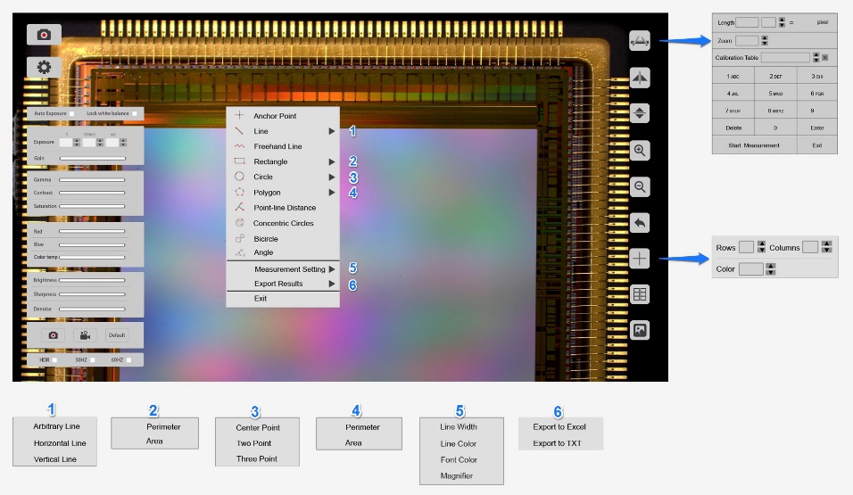Click the grid compare icon
The height and width of the screenshot is (495, 853).
[x=640, y=294]
